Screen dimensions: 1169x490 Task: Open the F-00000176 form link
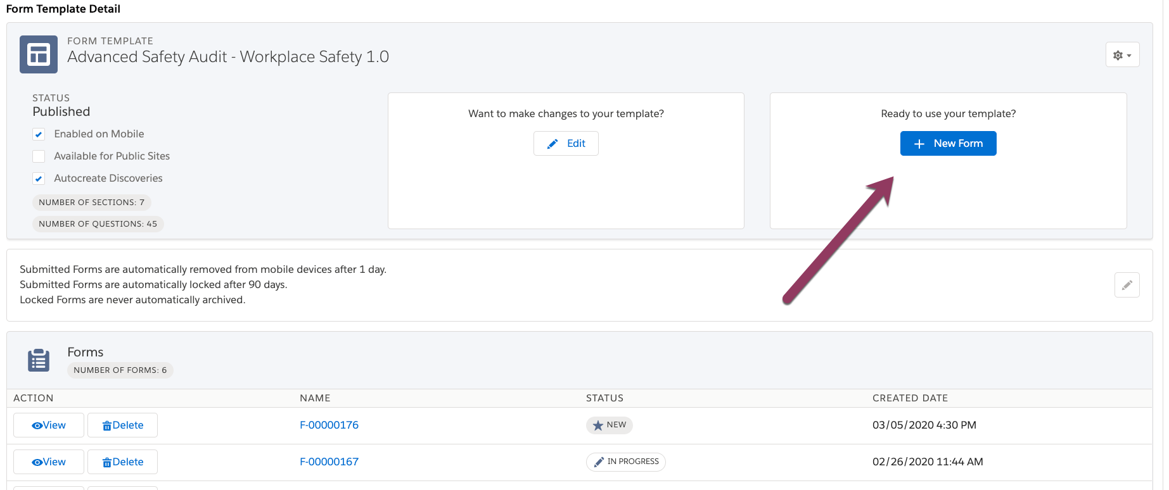[x=329, y=425]
